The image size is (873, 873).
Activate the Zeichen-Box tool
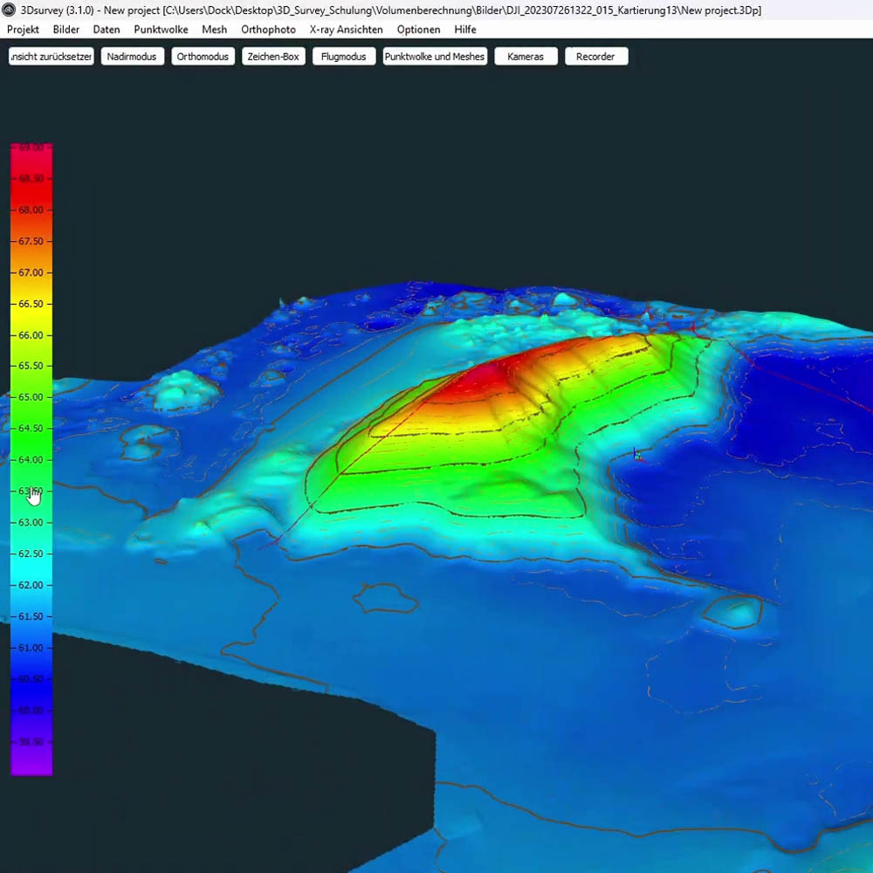[273, 57]
